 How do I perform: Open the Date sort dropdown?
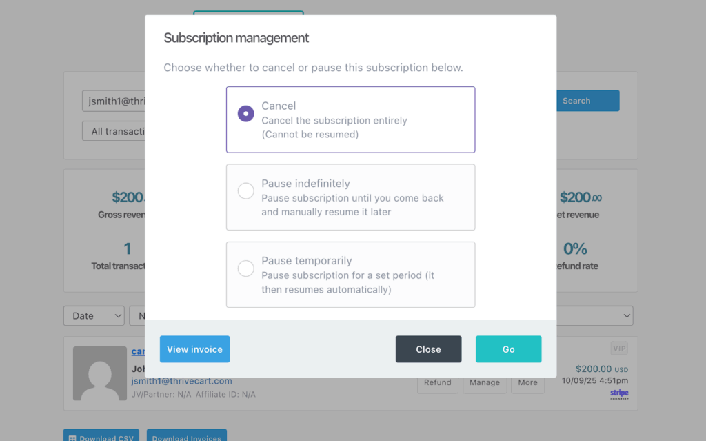tap(94, 316)
